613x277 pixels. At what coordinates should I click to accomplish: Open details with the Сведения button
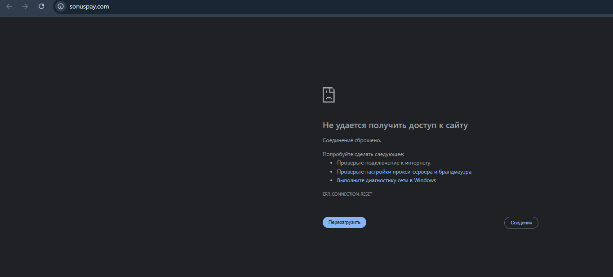point(521,222)
